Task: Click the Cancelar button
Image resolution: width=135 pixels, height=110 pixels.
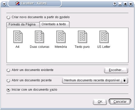Action: (120, 102)
